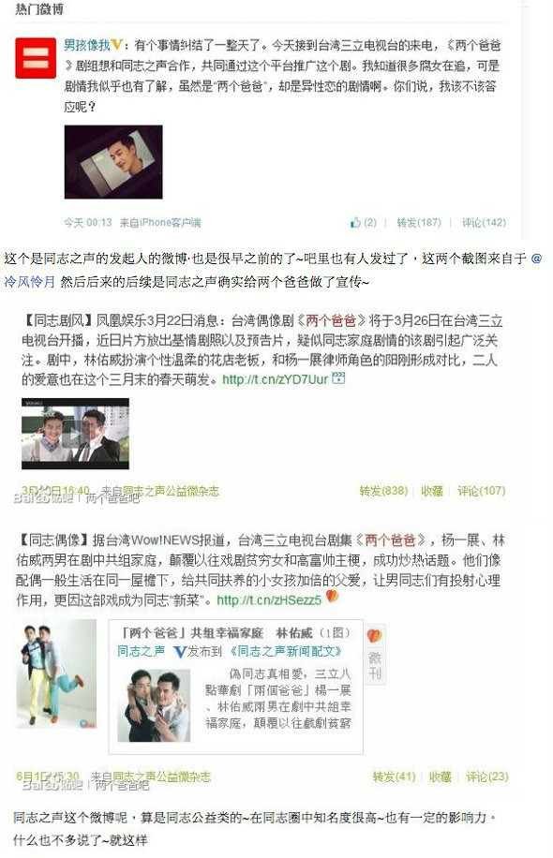553x858 pixels.
Task: Click the heart icon after the zHSezz5 link
Action: point(333,597)
